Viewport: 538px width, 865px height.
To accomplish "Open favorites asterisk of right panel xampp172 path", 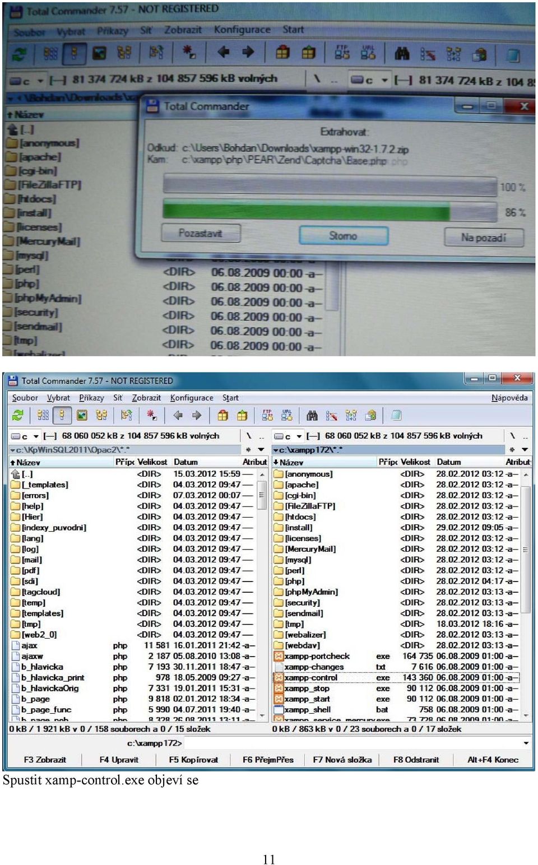I will tap(512, 449).
